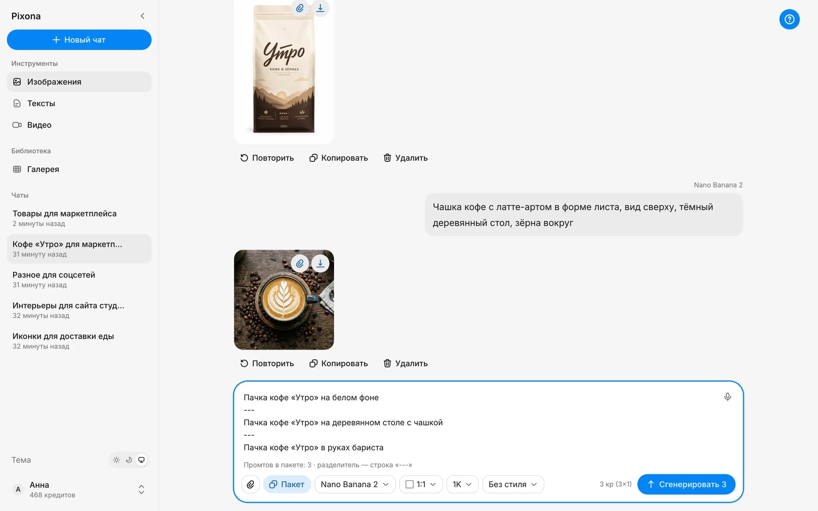Open the help question-mark button

(x=789, y=19)
